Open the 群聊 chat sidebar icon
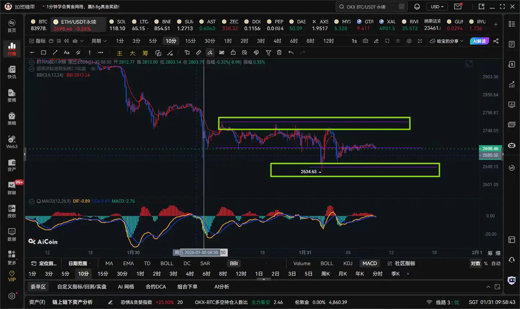 (x=12, y=188)
